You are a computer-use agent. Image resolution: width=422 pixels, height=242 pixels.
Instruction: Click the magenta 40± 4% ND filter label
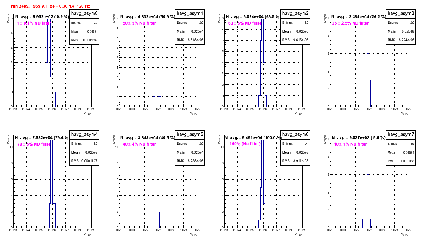click(x=139, y=144)
